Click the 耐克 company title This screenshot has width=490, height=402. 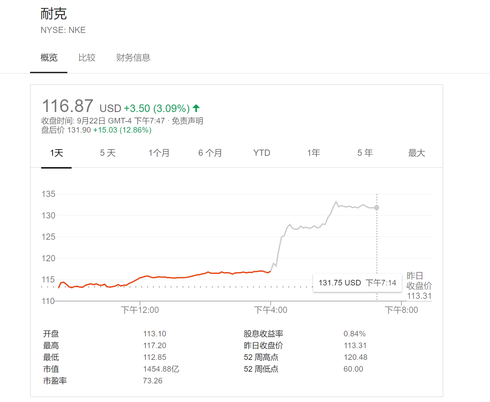[54, 14]
